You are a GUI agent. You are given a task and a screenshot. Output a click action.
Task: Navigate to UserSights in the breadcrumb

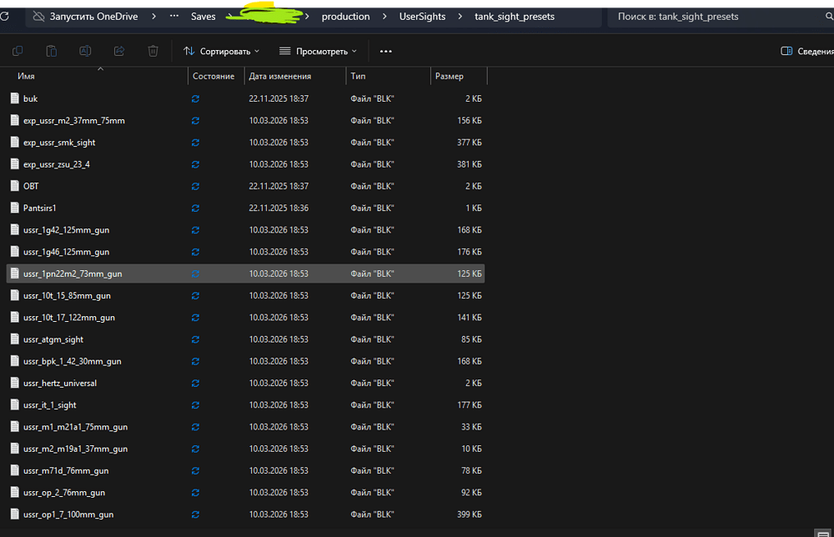tap(422, 17)
